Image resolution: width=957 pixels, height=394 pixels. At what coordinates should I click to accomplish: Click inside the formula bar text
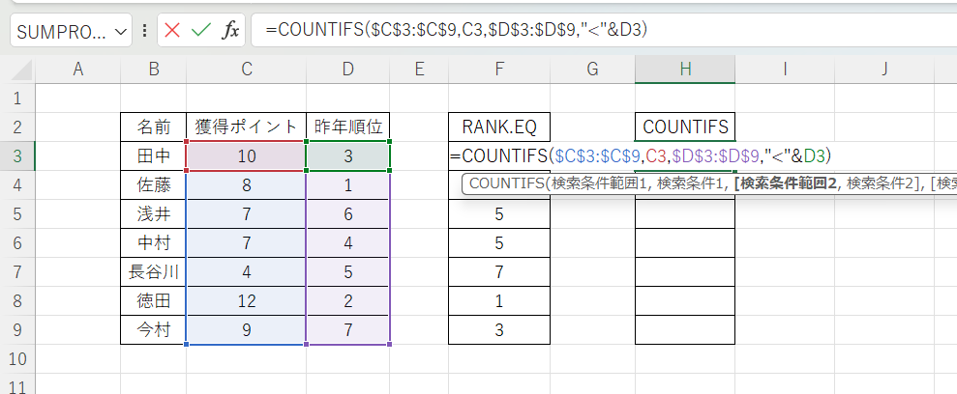tap(581, 30)
